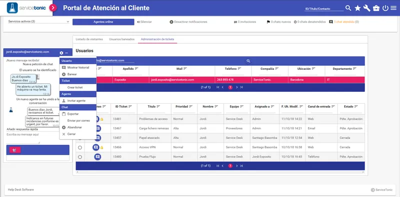This screenshot has width=400, height=197.
Task: Sort tickets by Canal de entrada icon
Action: pyautogui.click(x=333, y=106)
